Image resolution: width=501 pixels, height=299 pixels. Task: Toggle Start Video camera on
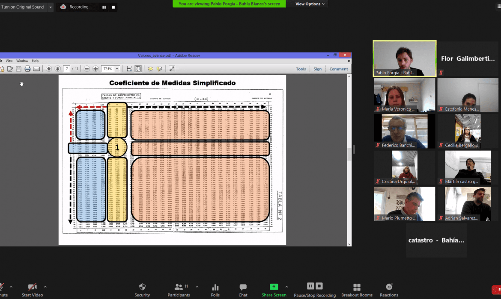[32, 290]
